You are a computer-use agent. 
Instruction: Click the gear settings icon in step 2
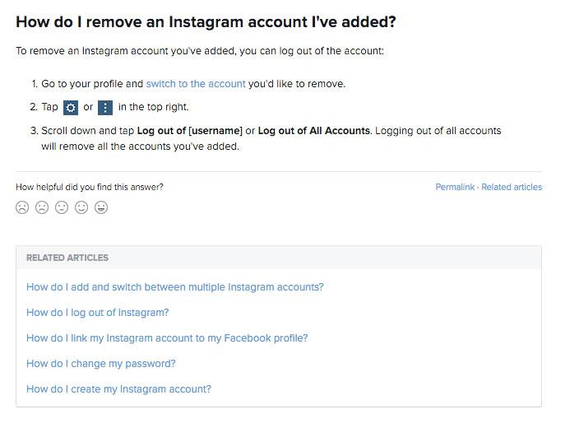71,108
